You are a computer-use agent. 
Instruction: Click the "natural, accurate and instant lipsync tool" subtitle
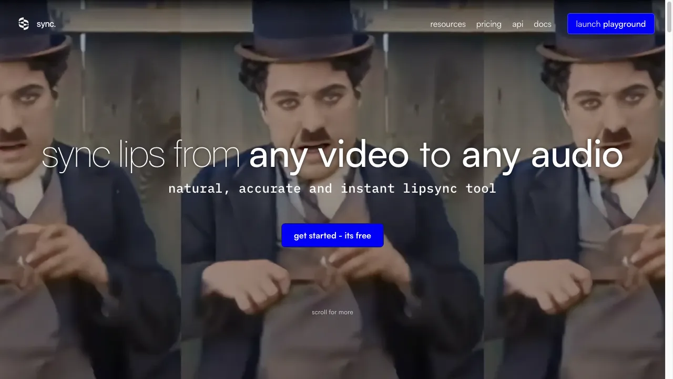pos(332,188)
